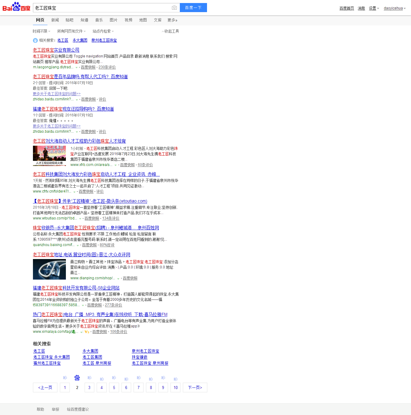Screen dimensions: 411x415
Task: Switch to the 知道 tab
Action: [84, 20]
